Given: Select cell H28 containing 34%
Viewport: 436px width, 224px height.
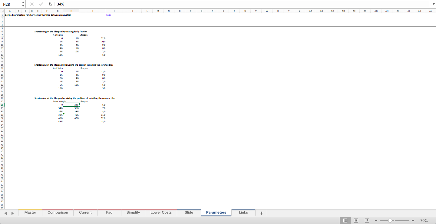Looking at the screenshot, I should (71, 104).
